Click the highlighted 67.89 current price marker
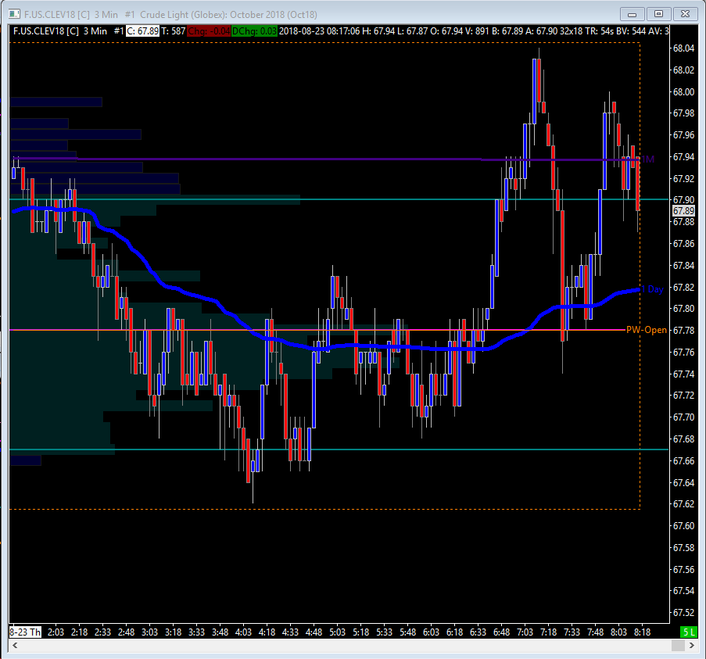 (683, 210)
